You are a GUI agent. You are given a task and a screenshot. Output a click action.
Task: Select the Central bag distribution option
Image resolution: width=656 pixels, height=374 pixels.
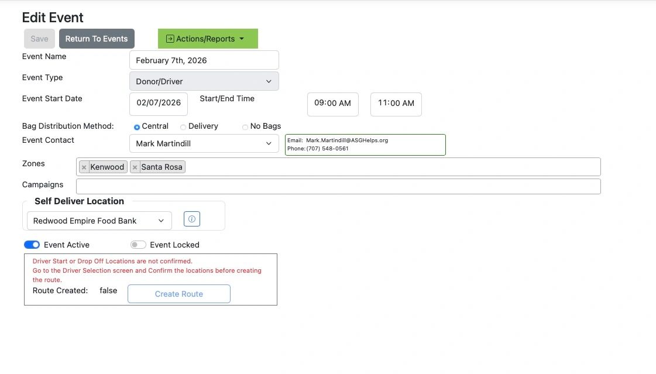[x=137, y=127]
